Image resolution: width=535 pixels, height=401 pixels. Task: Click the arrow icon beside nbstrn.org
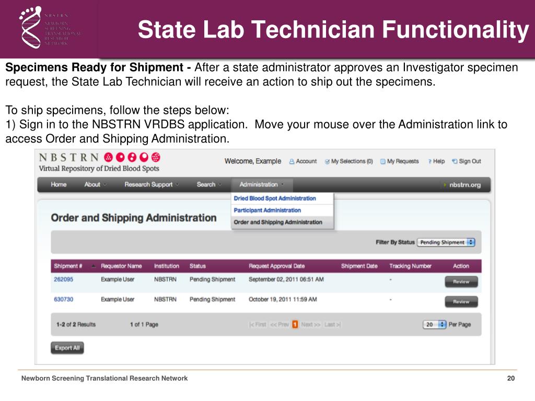(445, 185)
